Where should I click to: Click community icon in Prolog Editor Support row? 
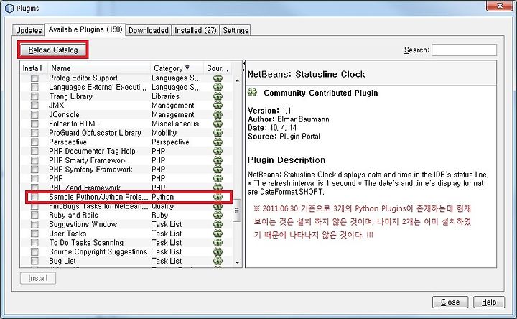point(218,78)
